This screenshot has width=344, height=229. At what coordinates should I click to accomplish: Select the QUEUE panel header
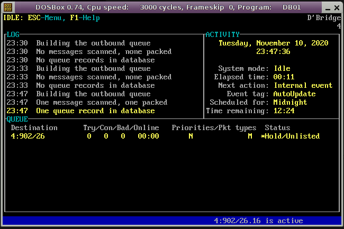pyautogui.click(x=17, y=120)
